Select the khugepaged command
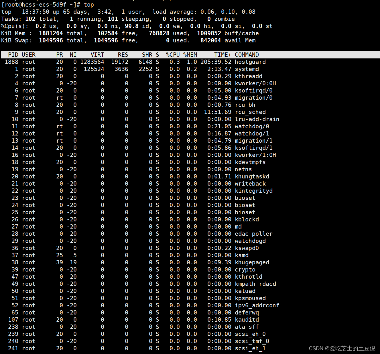This screenshot has width=380, height=354. pos(252,262)
